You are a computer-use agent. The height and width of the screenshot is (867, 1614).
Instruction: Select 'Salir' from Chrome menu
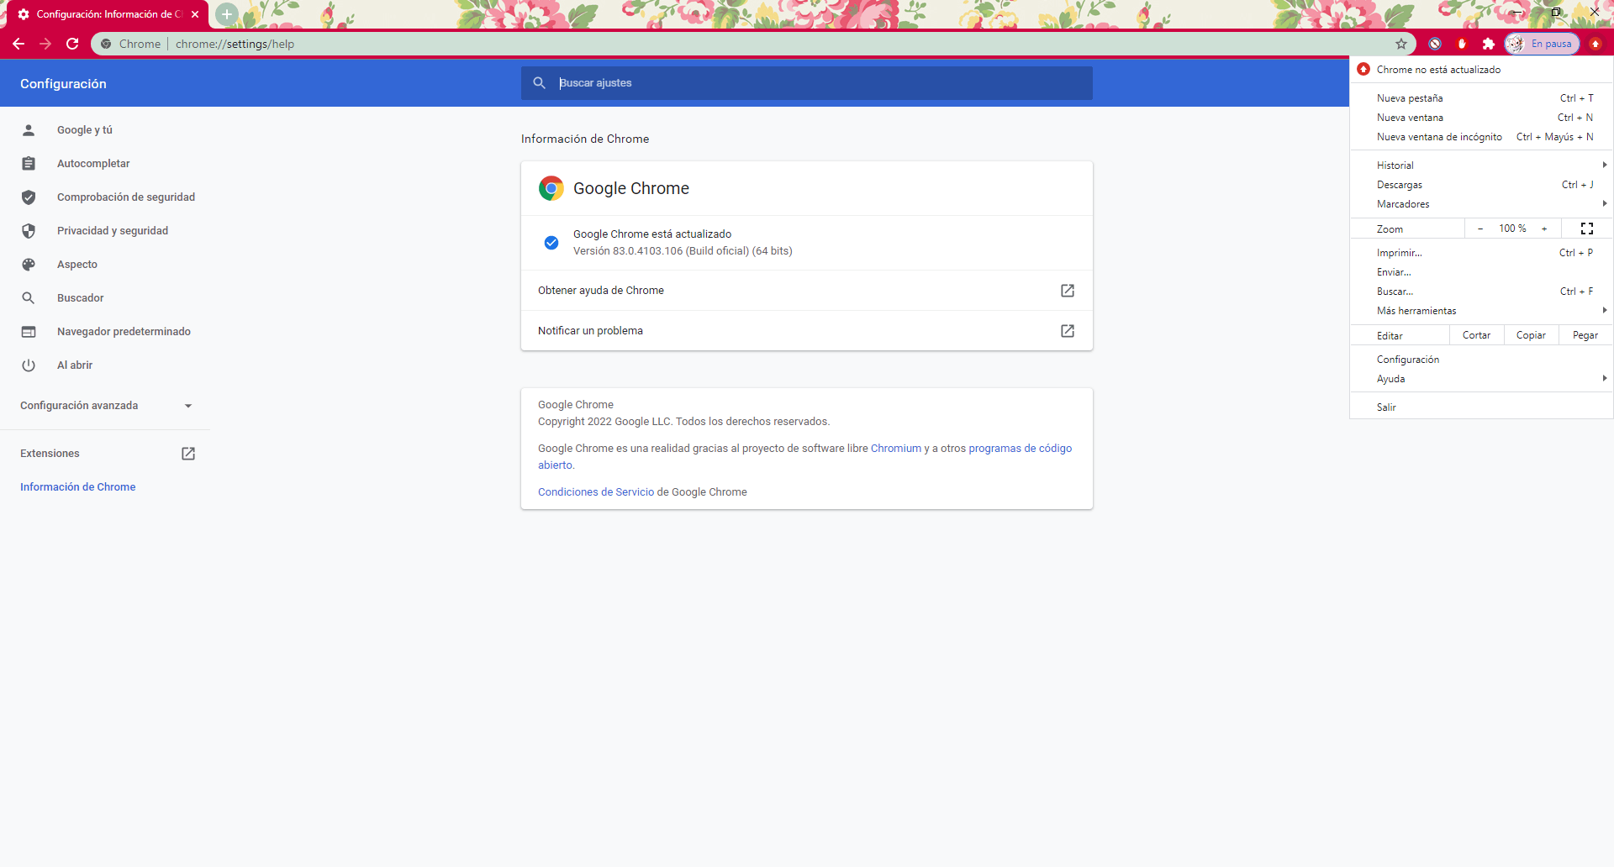click(x=1481, y=407)
